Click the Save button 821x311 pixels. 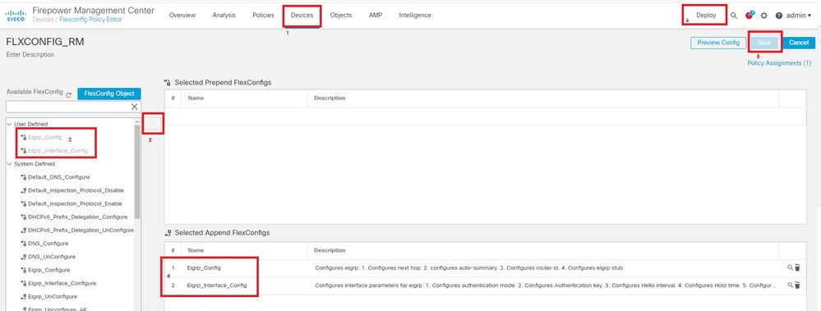[764, 43]
